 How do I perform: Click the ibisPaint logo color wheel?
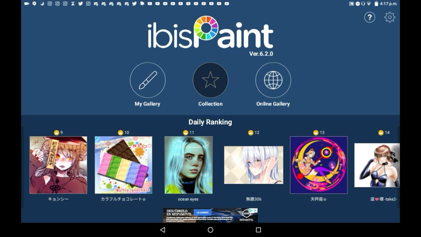[206, 28]
